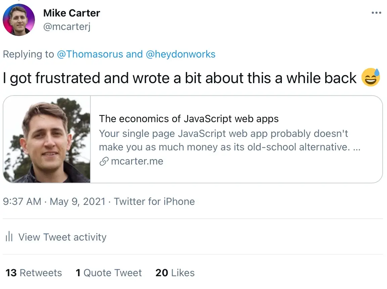387x289 pixels.
Task: Open the Mike Carter display name
Action: 72,13
